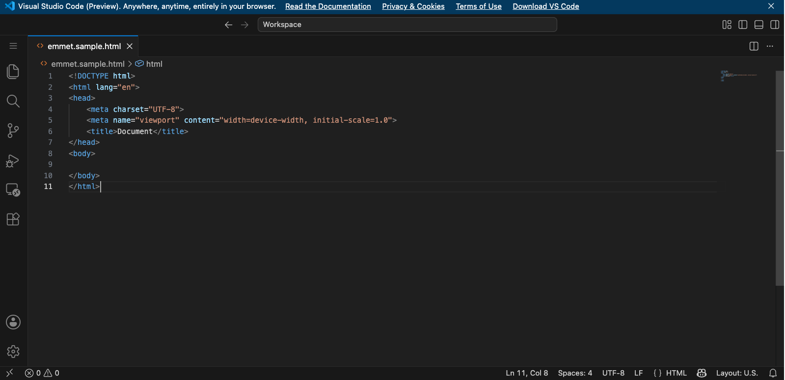Click the closing </head> tag
This screenshot has width=785, height=380.
coord(84,142)
